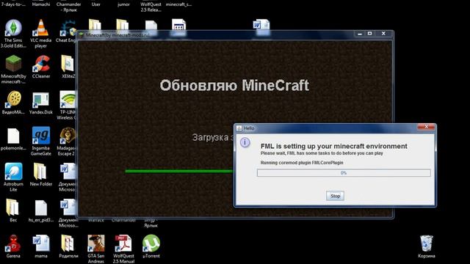Launch Garena desktop shortcut
Viewport: 470px width, 264px height.
pyautogui.click(x=13, y=243)
